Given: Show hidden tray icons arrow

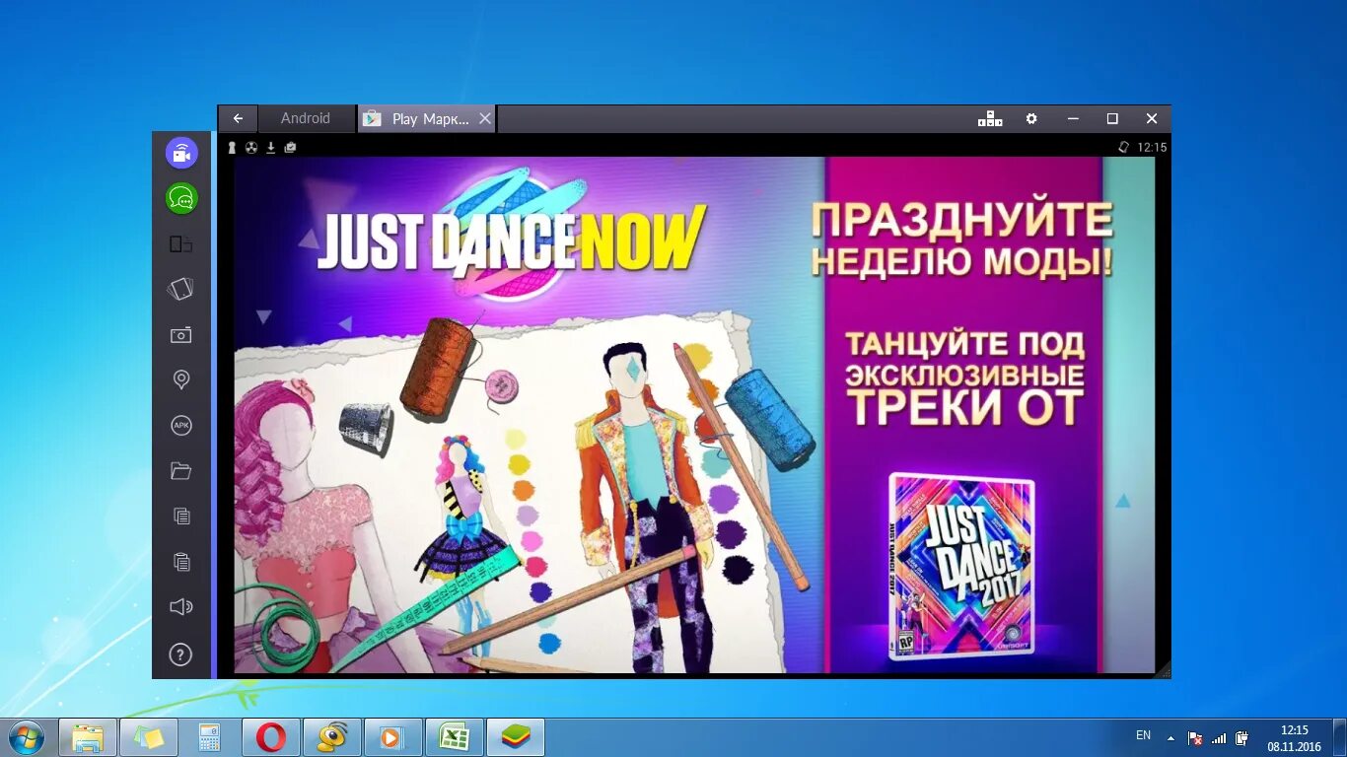Looking at the screenshot, I should [1170, 737].
